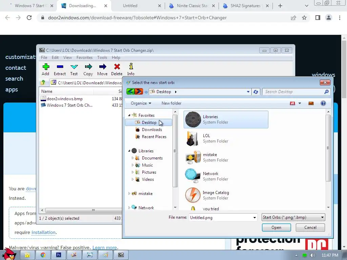Open Chrome side panel icon
Image resolution: width=347 pixels, height=260 pixels.
click(x=318, y=18)
